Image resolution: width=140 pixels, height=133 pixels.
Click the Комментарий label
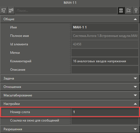click(x=21, y=61)
